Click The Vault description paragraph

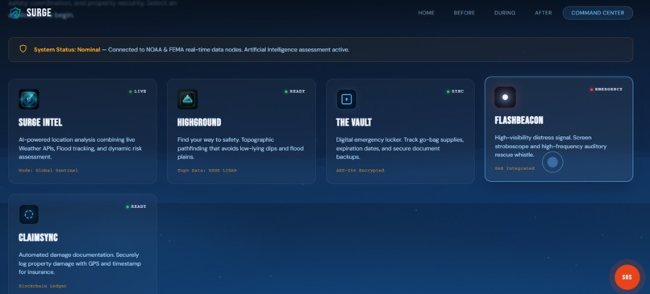400,148
